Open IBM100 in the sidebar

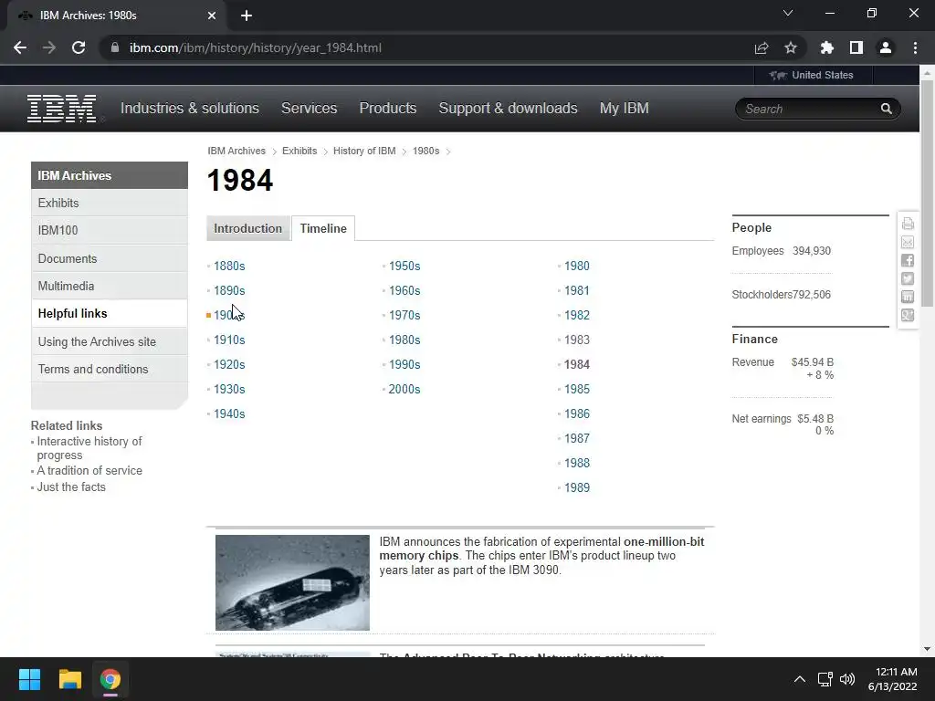coord(110,230)
